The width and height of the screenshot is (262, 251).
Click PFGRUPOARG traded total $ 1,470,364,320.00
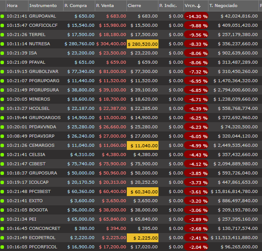pos(235,81)
